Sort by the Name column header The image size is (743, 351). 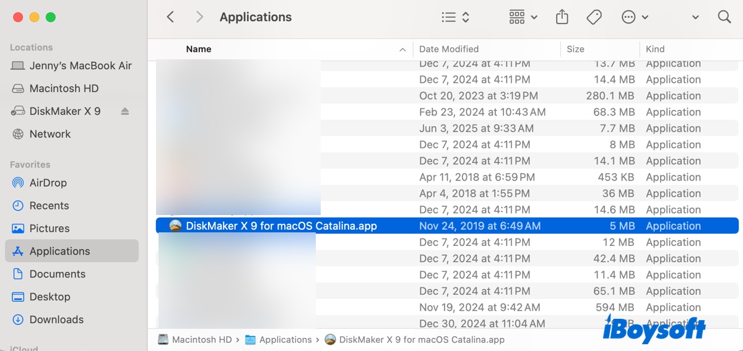[199, 49]
